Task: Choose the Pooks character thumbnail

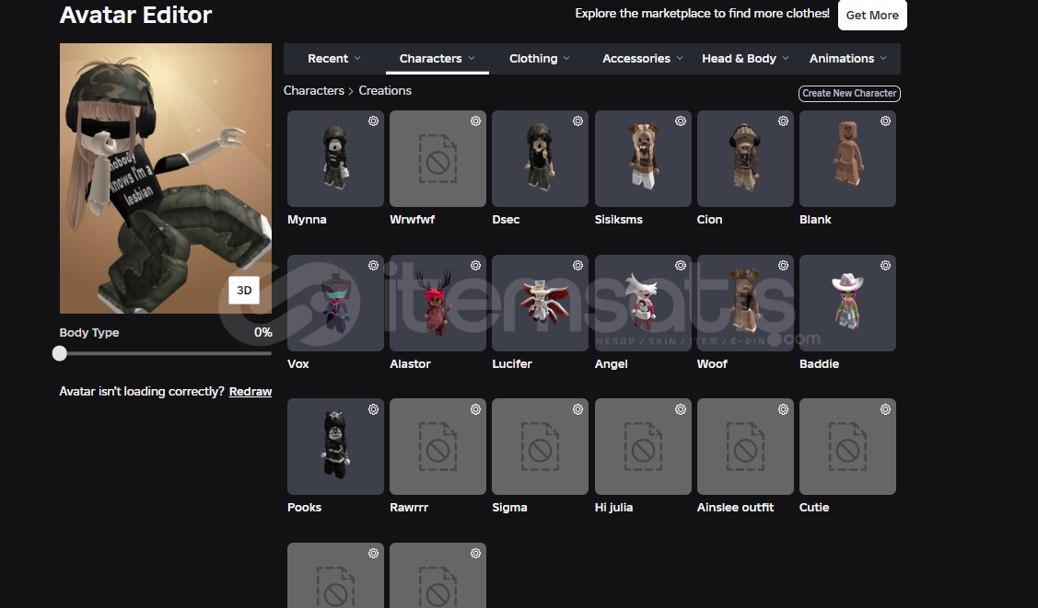Action: click(x=335, y=447)
